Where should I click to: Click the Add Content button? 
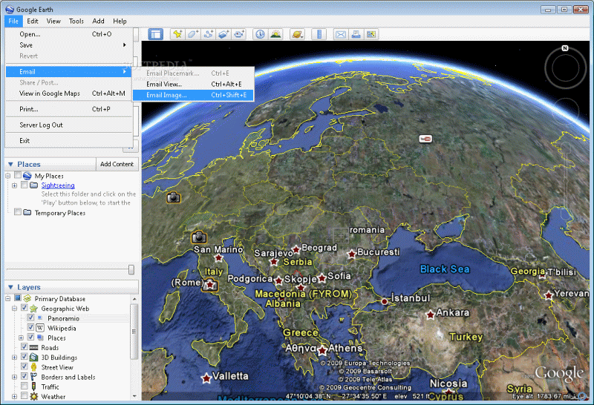(x=117, y=164)
